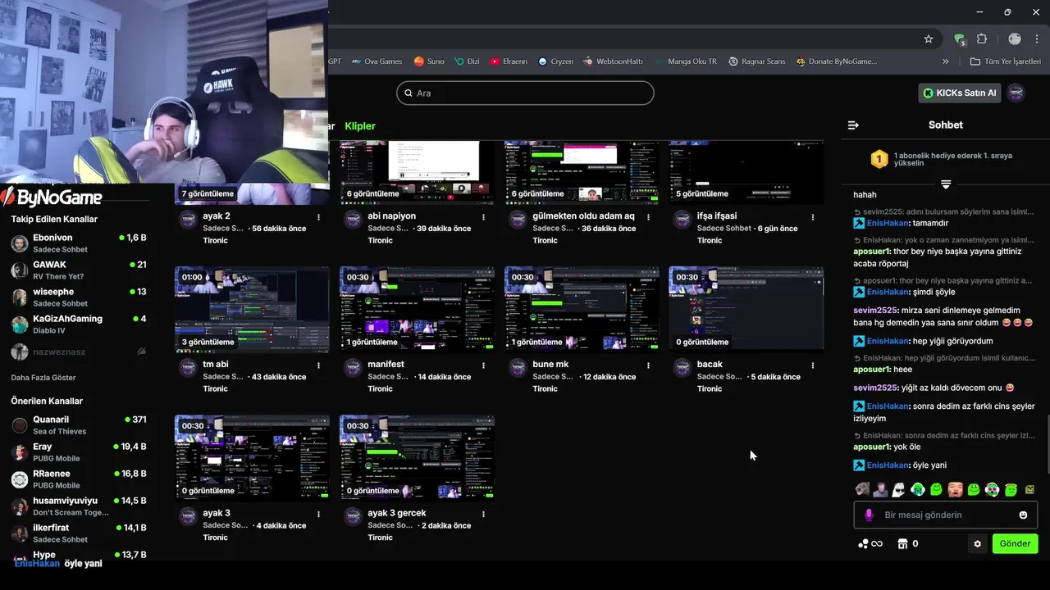This screenshot has width=1050, height=590.
Task: Insert the sunglasses ghost emote
Action: click(898, 490)
